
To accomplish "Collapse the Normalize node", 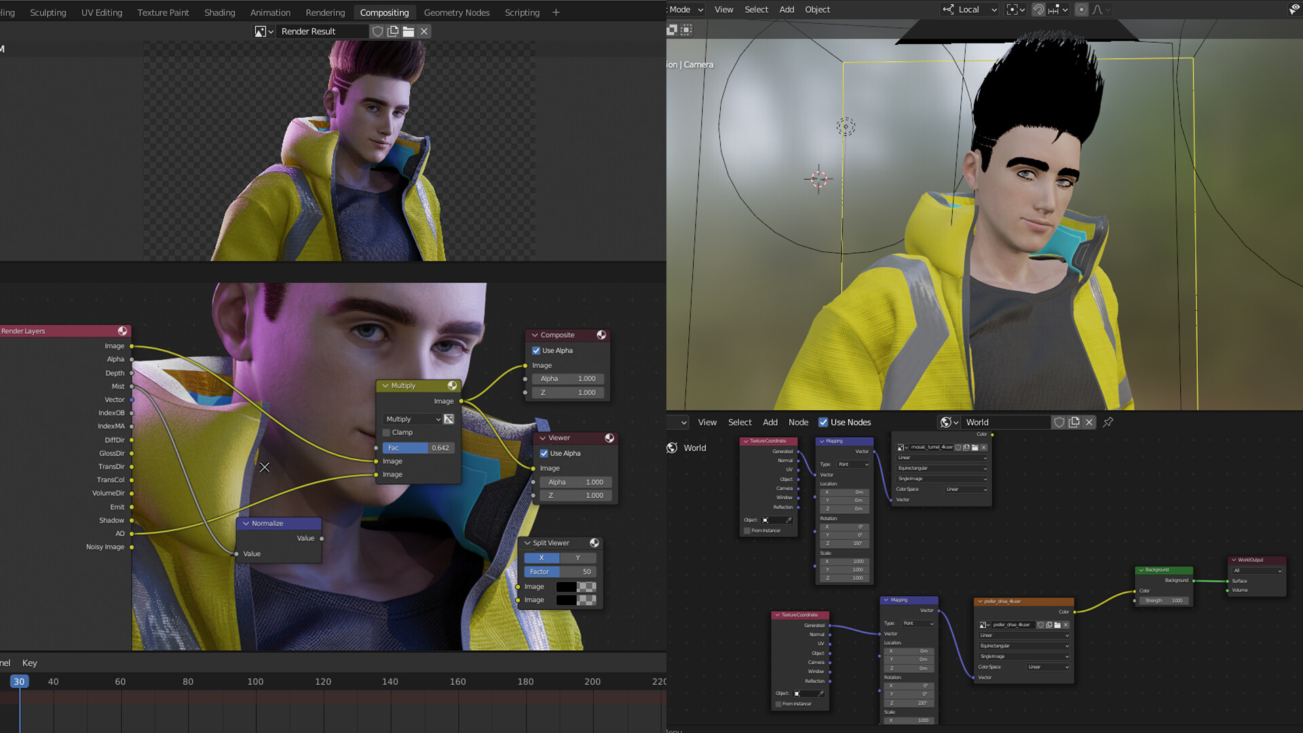I will [x=246, y=523].
